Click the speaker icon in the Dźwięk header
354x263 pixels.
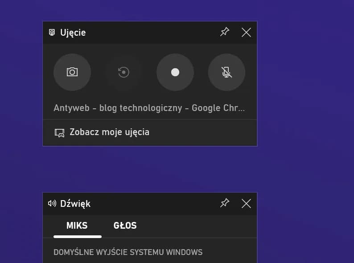(x=52, y=204)
